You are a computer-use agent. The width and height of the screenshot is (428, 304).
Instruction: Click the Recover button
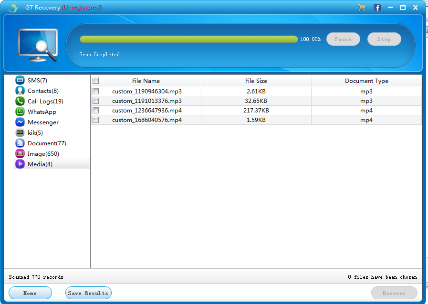tap(394, 293)
